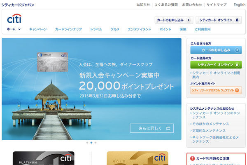Click the 20,000 ポイントプレゼント banner text
Screen dimensions: 247x165
click(126, 86)
